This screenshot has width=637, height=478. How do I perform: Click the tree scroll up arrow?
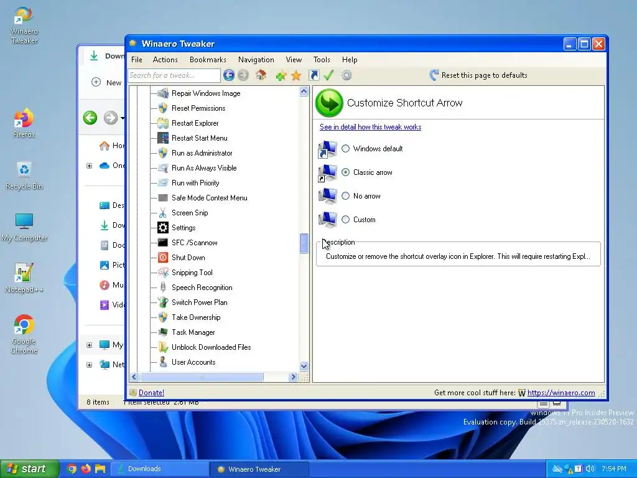click(304, 91)
